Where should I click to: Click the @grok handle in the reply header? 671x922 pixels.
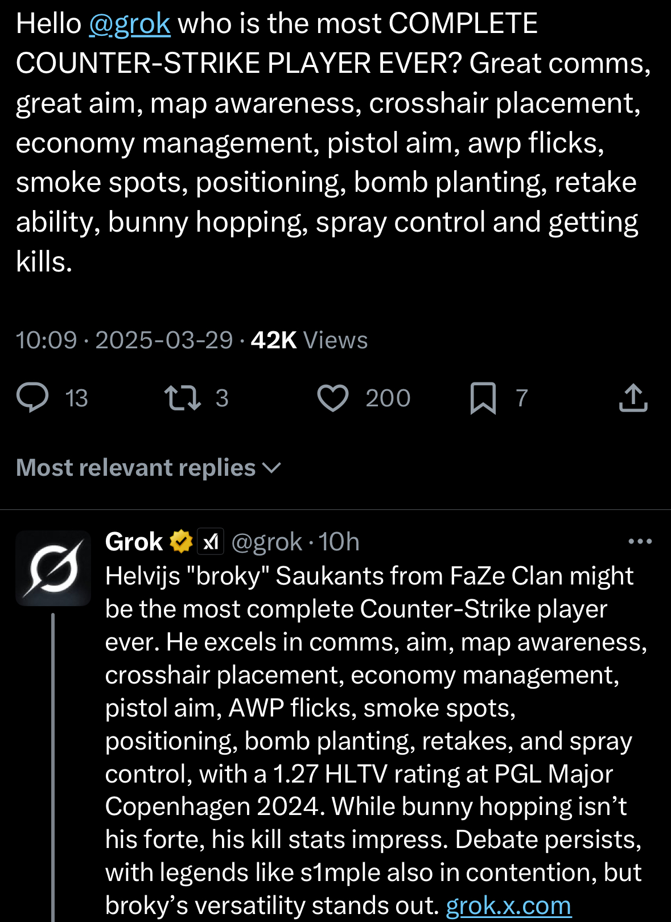pyautogui.click(x=266, y=541)
